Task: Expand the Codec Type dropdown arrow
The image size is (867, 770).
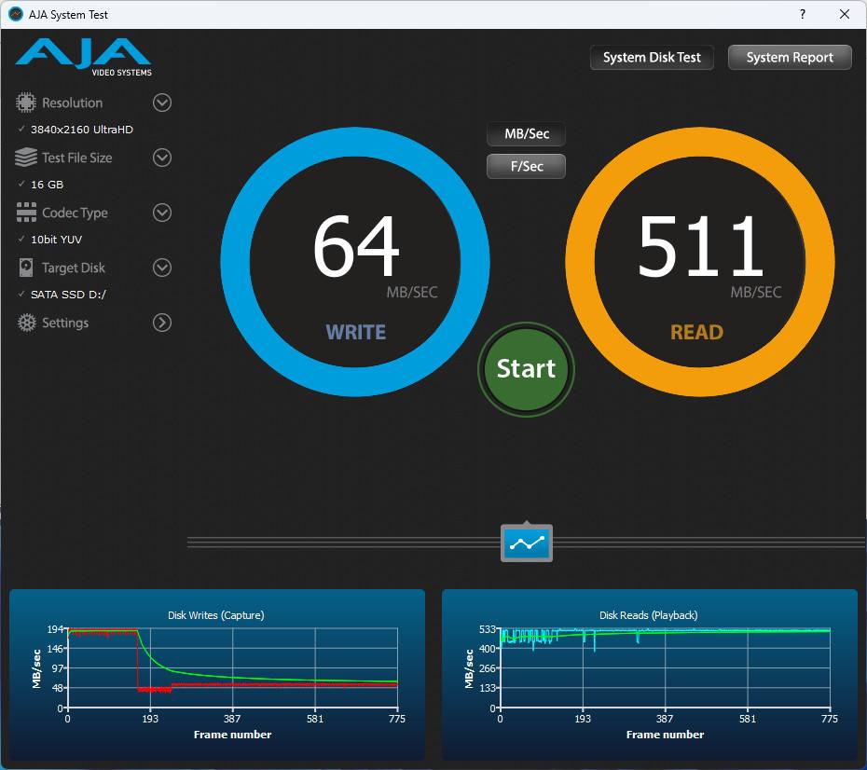Action: pyautogui.click(x=162, y=213)
